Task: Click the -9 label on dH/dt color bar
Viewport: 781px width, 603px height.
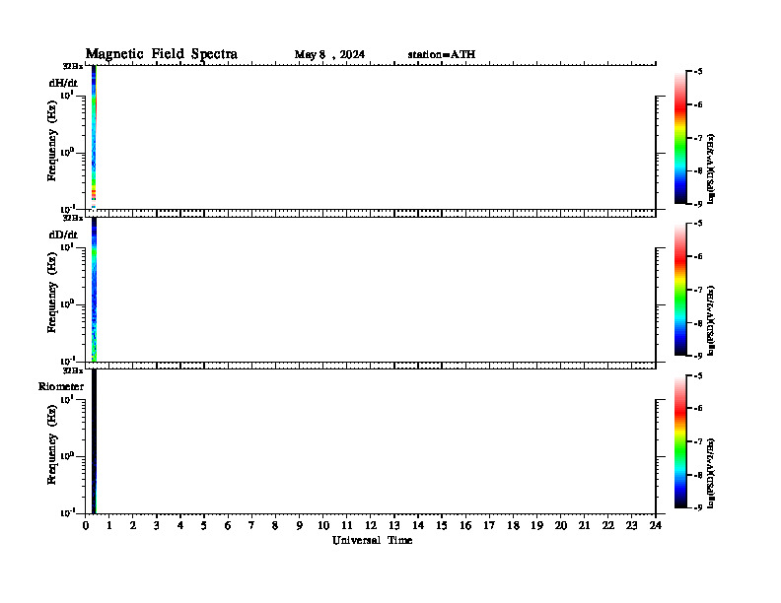Action: click(x=698, y=204)
